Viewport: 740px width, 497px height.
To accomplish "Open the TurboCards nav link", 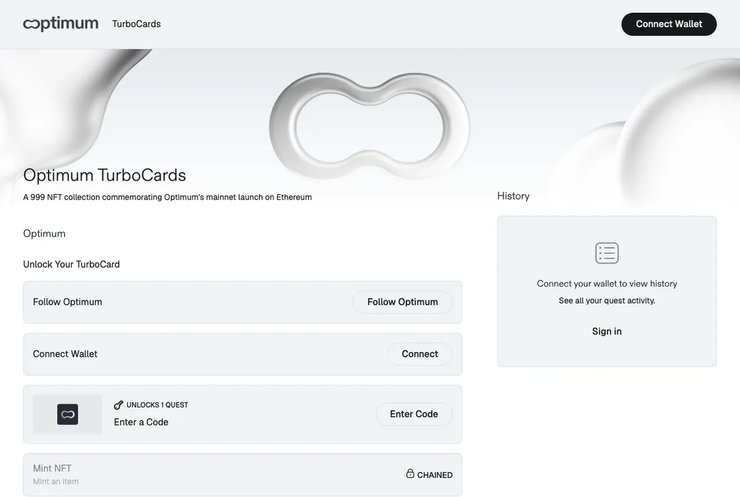I will click(x=136, y=24).
